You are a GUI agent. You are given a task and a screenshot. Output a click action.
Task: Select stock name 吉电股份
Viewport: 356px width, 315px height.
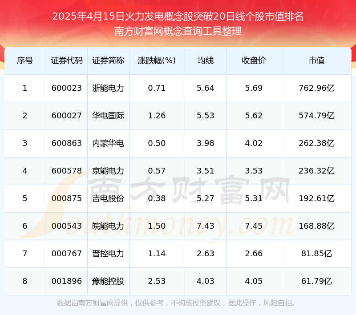(x=108, y=198)
